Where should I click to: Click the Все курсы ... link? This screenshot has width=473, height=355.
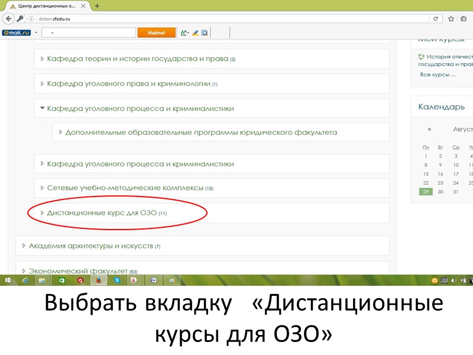click(438, 75)
